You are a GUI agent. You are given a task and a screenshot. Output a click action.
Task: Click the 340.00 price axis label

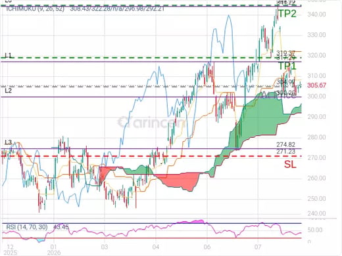(x=316, y=14)
